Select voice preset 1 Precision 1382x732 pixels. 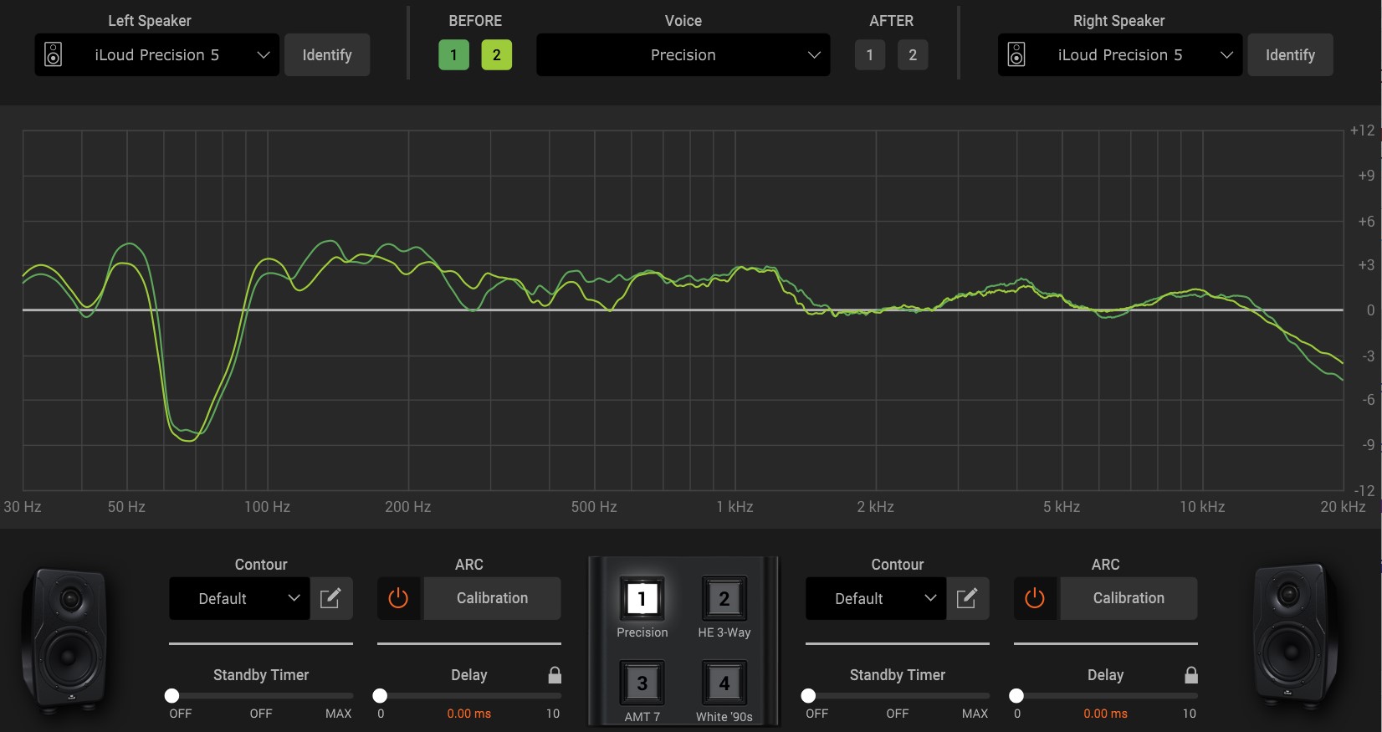(x=642, y=599)
